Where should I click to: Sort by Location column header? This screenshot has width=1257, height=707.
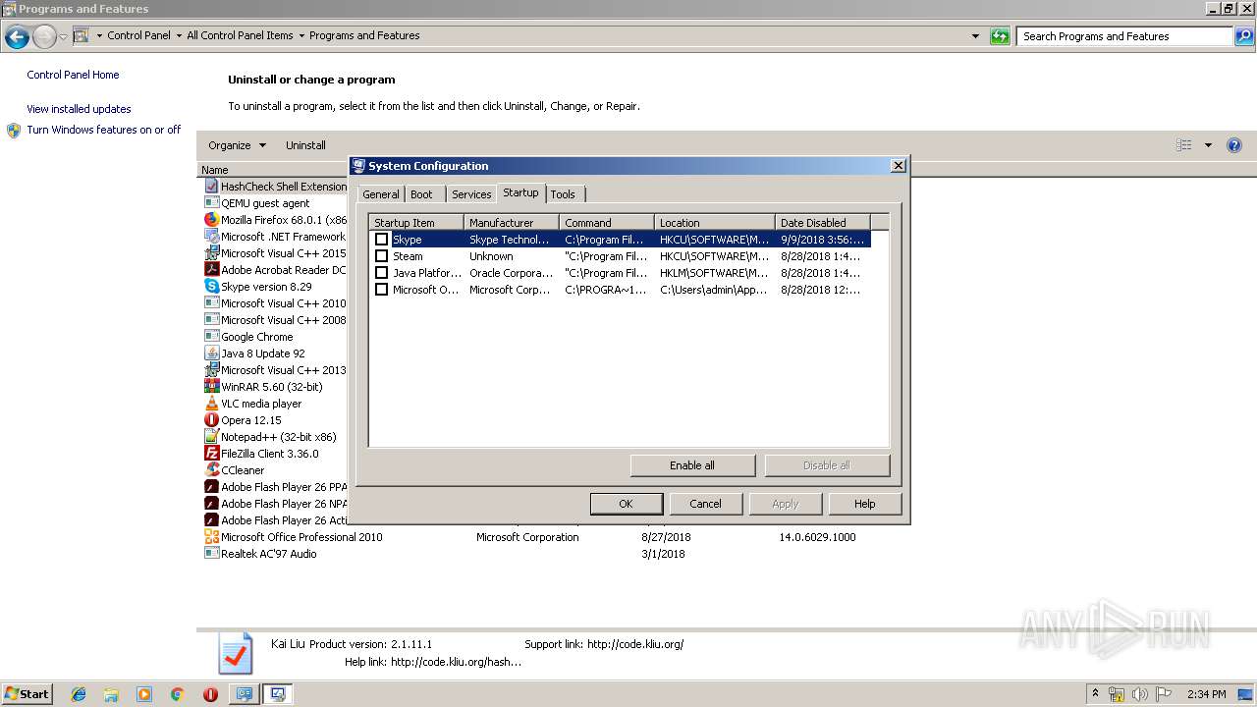pyautogui.click(x=715, y=223)
